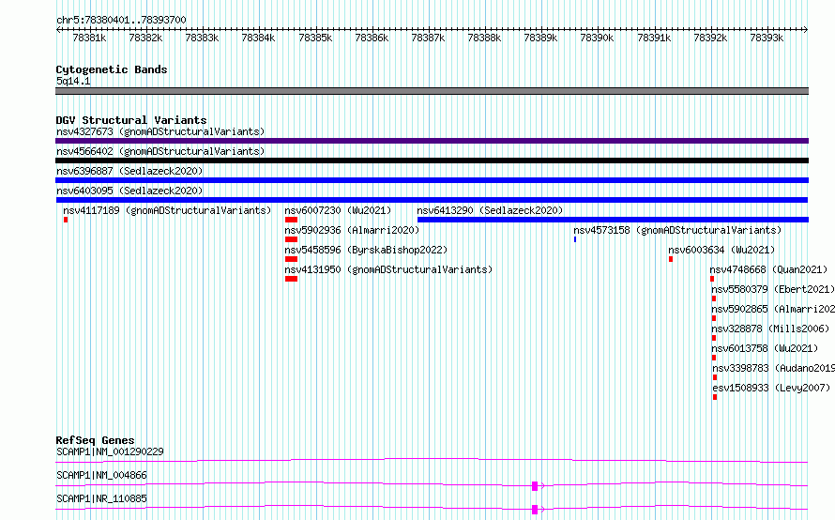Click the 78389k ruler tick label

540,38
